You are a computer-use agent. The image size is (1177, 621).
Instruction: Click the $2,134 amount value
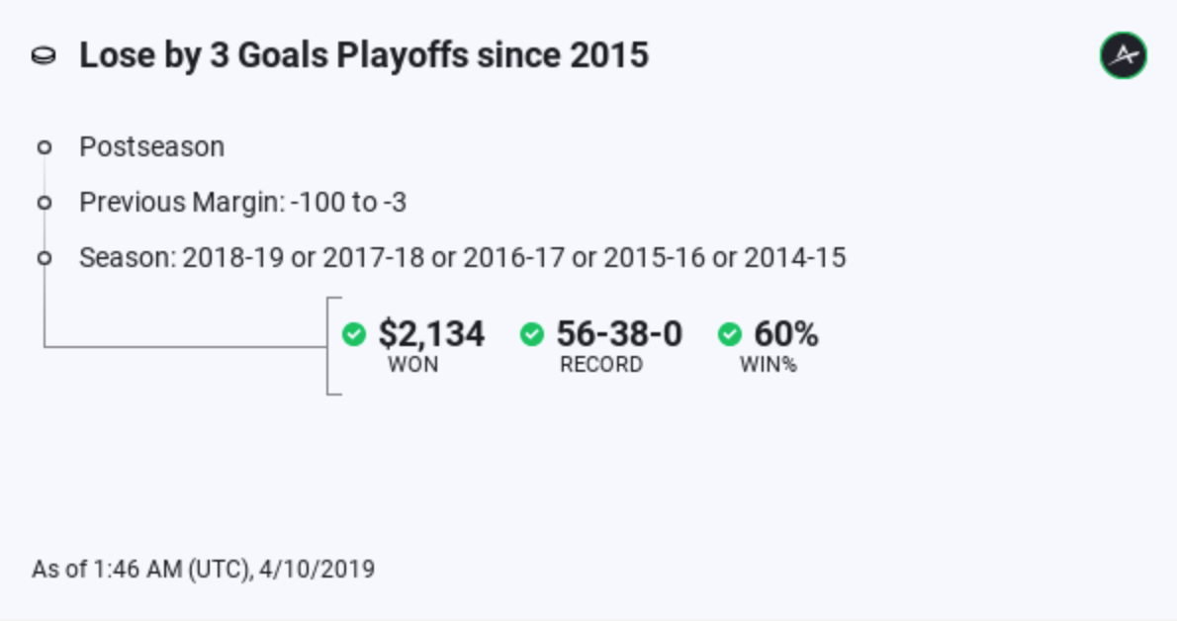pos(431,334)
